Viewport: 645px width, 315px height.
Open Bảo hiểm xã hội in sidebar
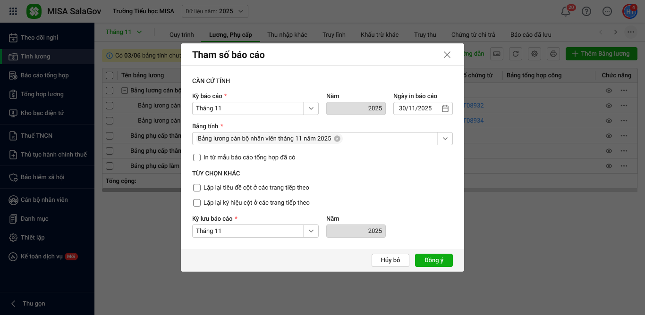pos(42,177)
